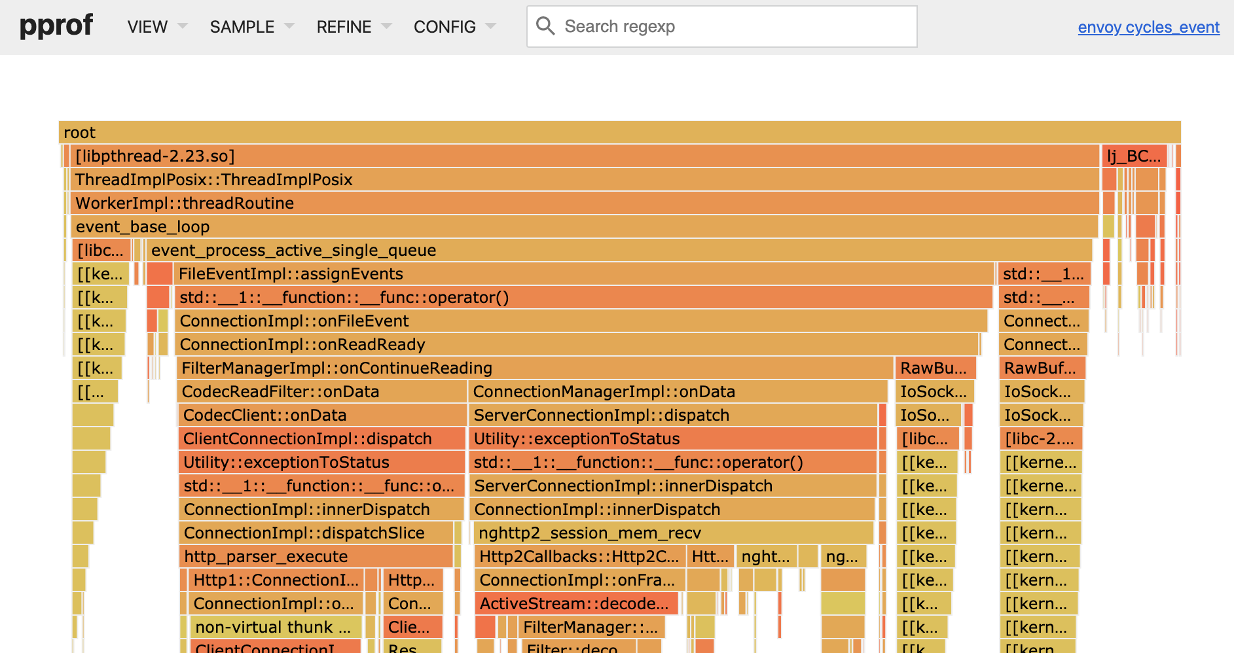
Task: Select the [[ke... frame beside FileEventImpl::assignEvents
Action: [x=100, y=274]
